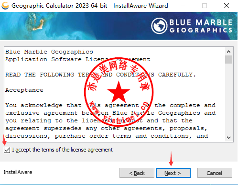Click the 'Acceptance' heading in license text

click(24, 90)
